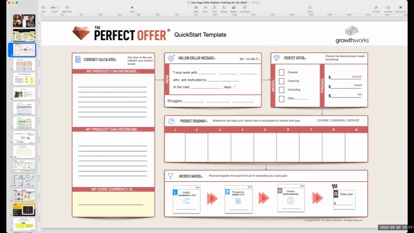Select the Perfect Offer diamond outline icon
This screenshot has height=233, width=414.
[x=276, y=58]
